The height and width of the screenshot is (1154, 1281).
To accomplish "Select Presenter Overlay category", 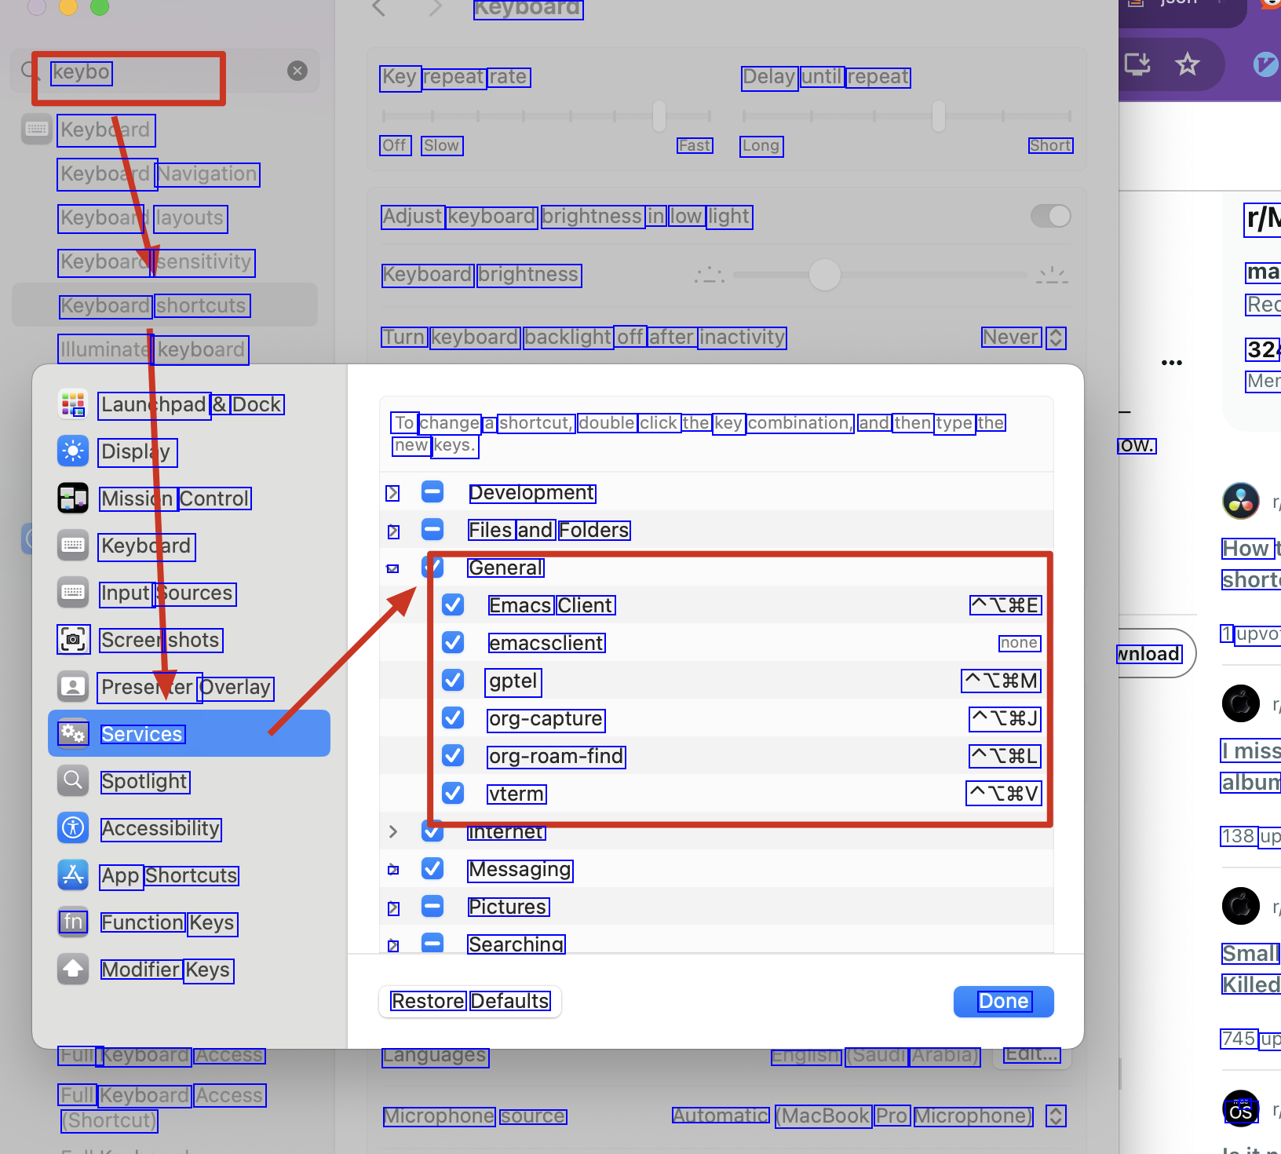I will [x=185, y=687].
